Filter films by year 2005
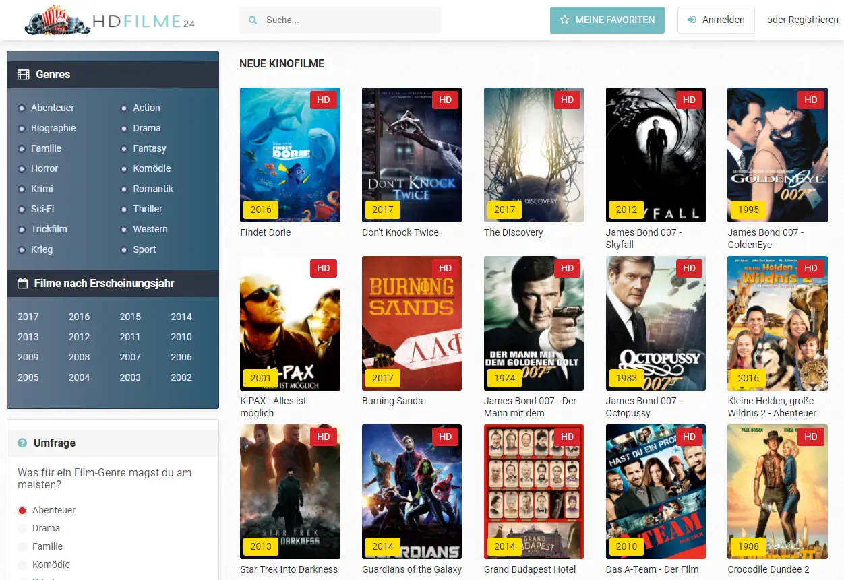Viewport: 844px width, 580px height. click(x=28, y=377)
